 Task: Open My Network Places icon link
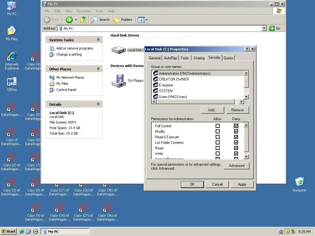(52, 77)
